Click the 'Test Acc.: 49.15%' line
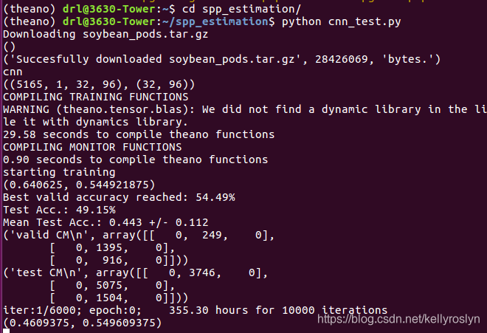Screen dimensions: 487x333 point(59,210)
